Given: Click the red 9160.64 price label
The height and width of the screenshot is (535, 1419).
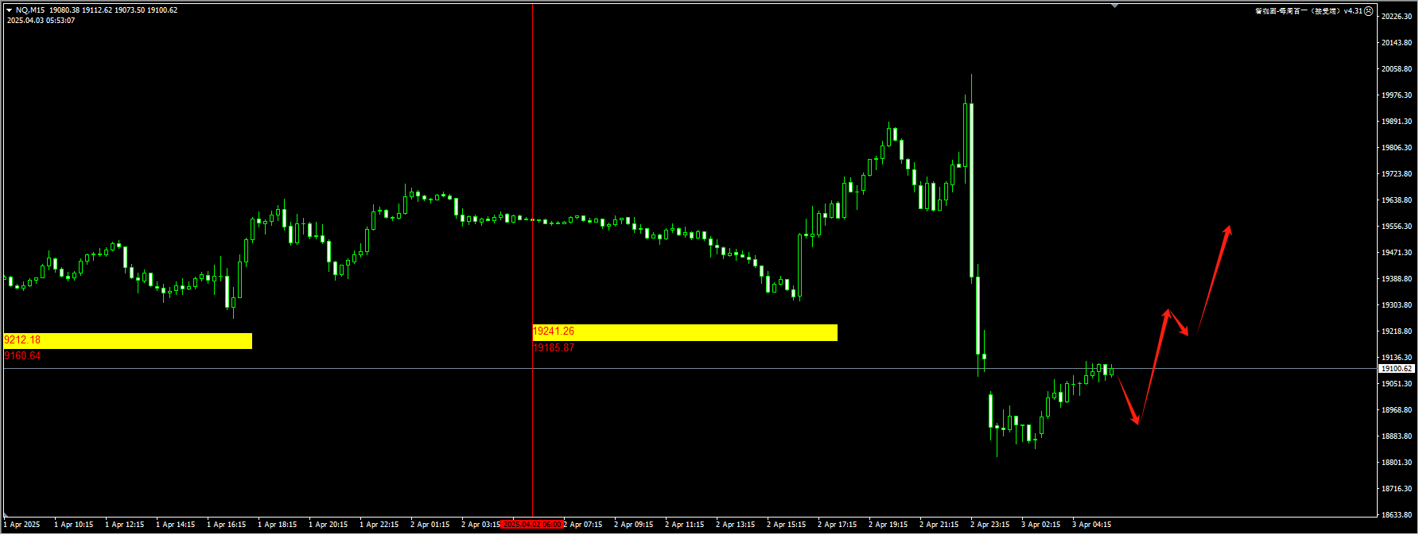Looking at the screenshot, I should click(x=22, y=356).
